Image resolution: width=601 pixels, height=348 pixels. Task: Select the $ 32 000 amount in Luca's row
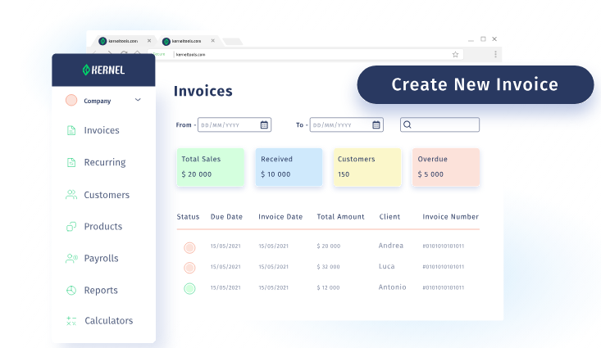(328, 267)
